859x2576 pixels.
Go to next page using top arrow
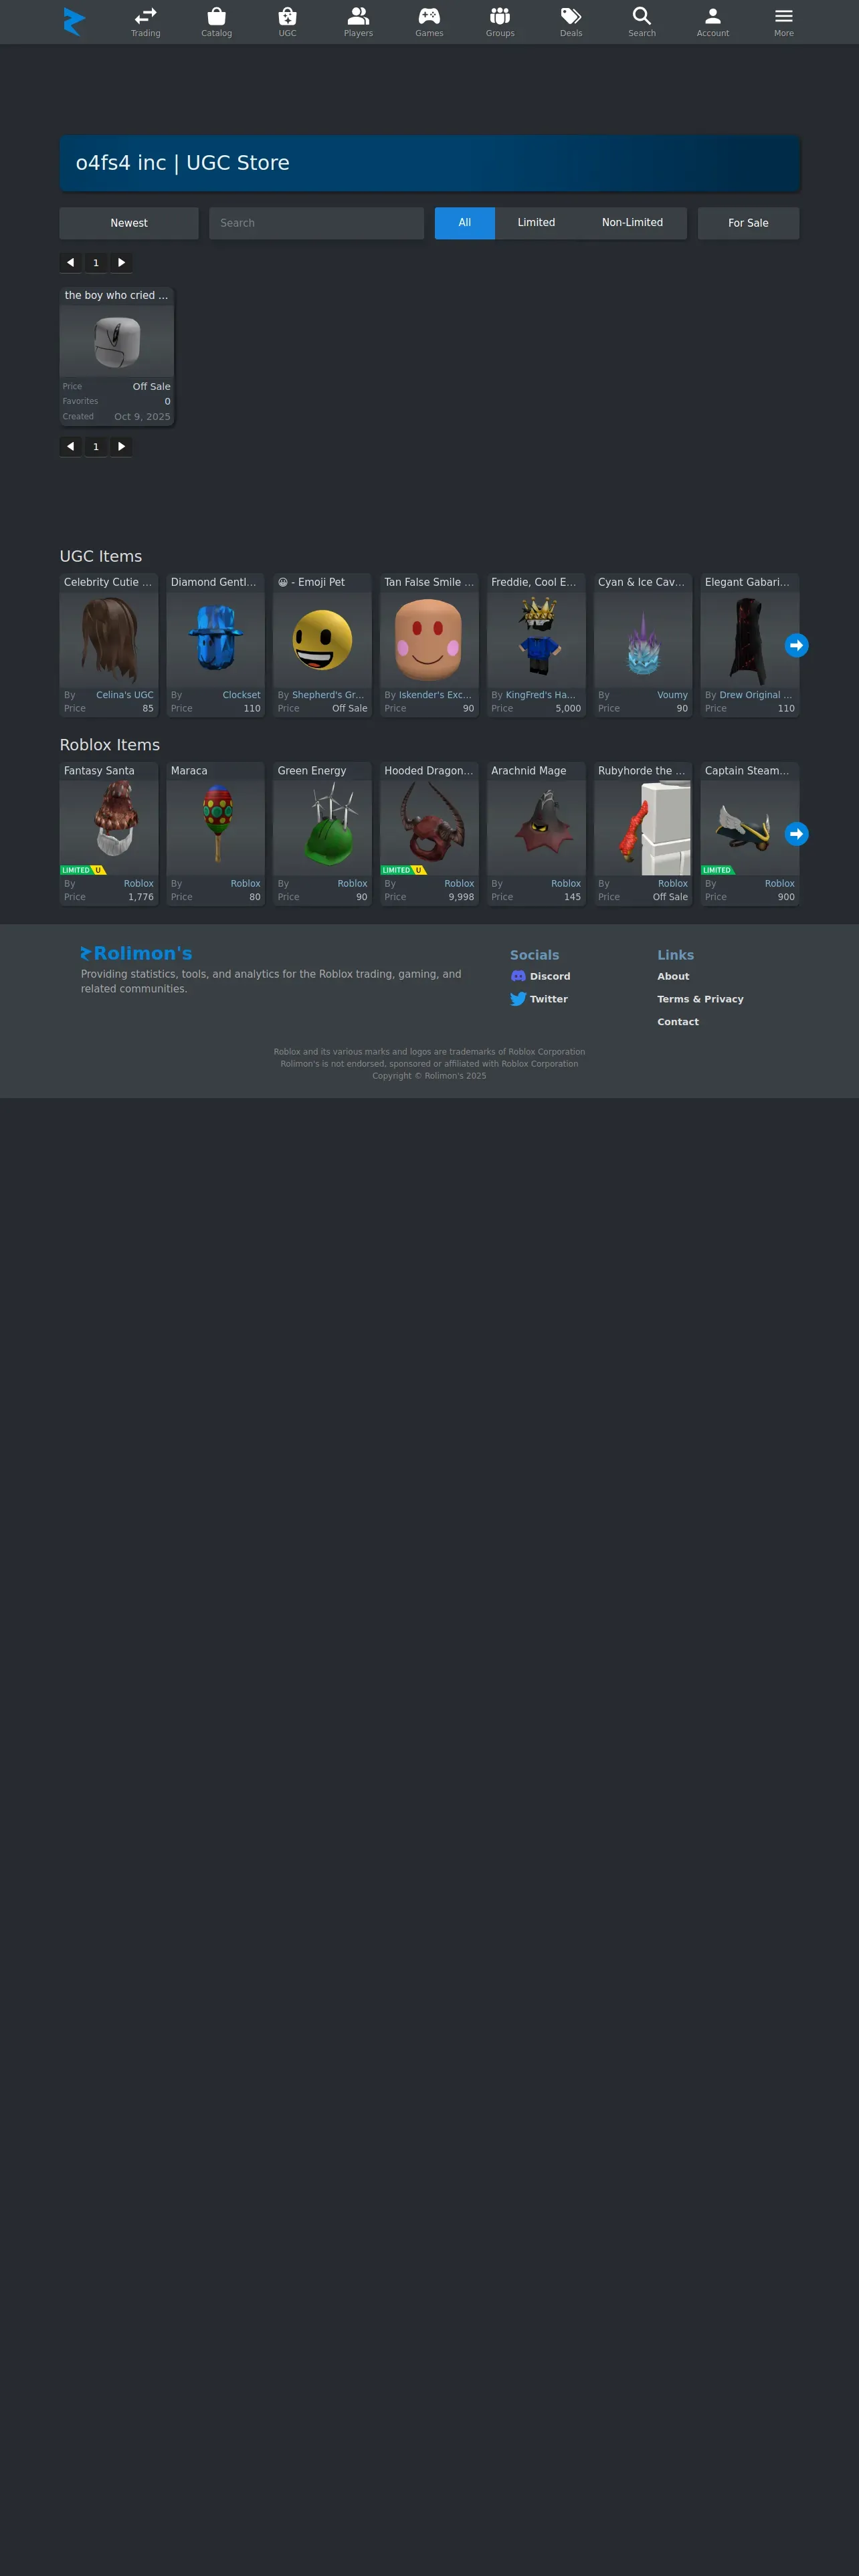pos(121,263)
